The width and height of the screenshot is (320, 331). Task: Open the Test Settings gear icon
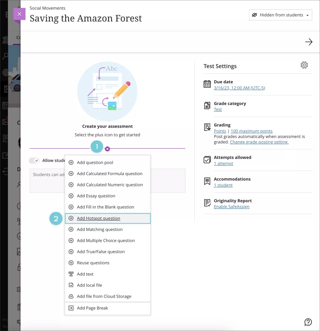(x=304, y=65)
